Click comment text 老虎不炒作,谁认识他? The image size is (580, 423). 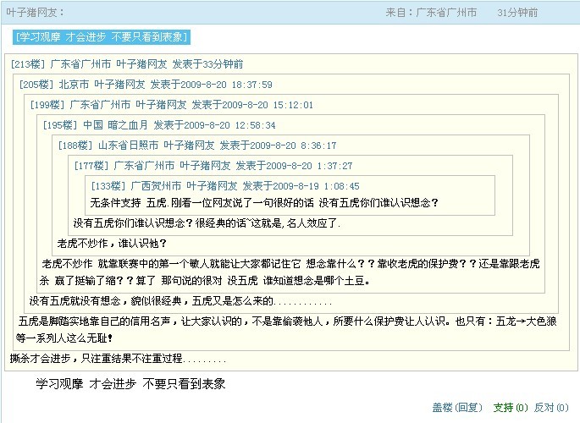pos(112,244)
